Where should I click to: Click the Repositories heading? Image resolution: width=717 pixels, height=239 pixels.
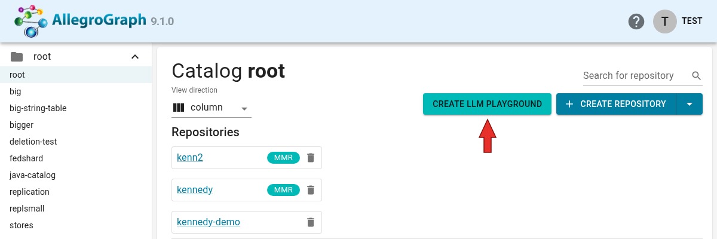[x=206, y=132]
